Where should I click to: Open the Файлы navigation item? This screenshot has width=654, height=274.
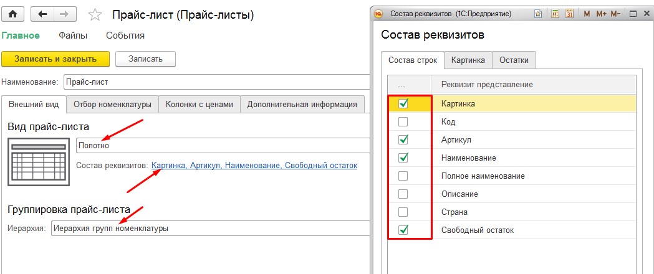click(x=73, y=35)
